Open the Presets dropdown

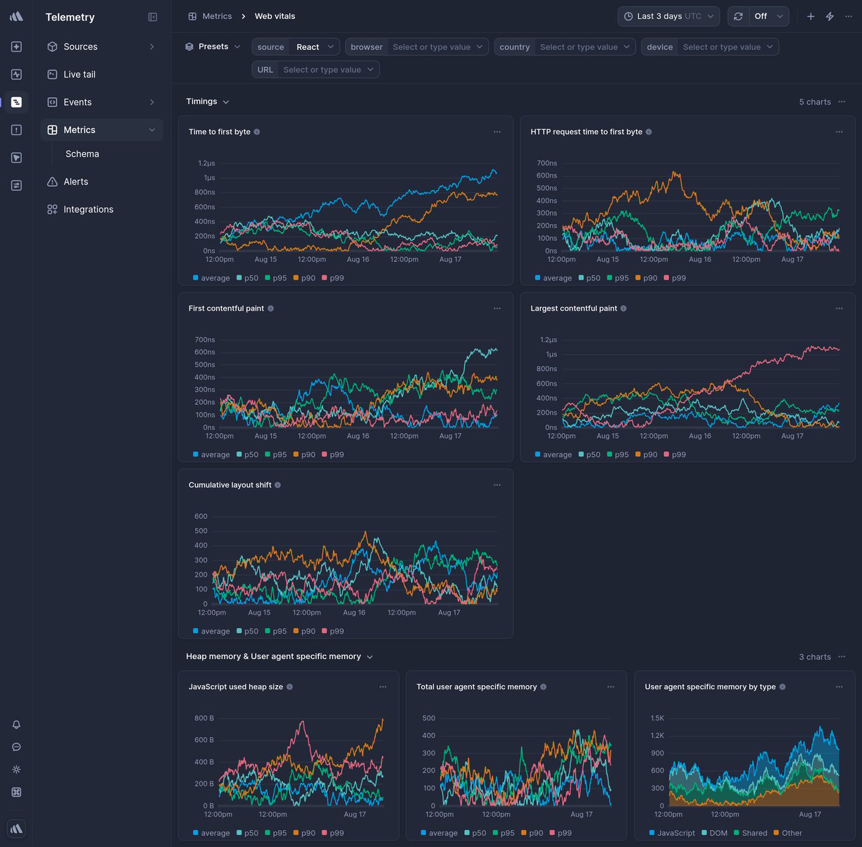click(x=213, y=46)
